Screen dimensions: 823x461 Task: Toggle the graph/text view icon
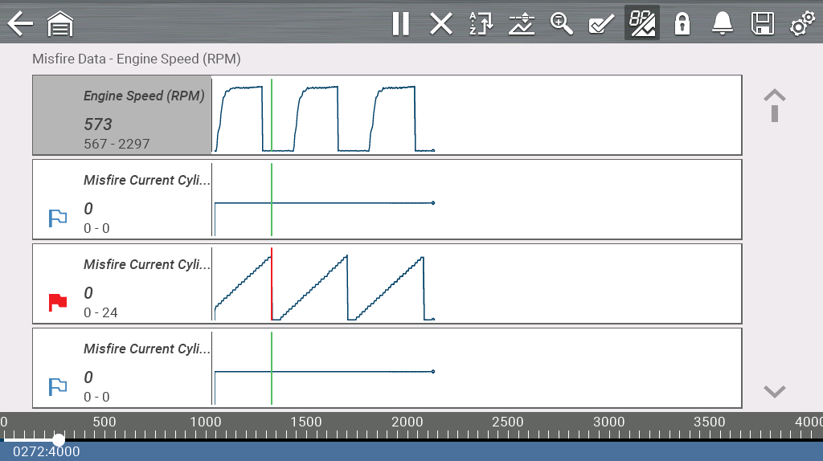[642, 23]
